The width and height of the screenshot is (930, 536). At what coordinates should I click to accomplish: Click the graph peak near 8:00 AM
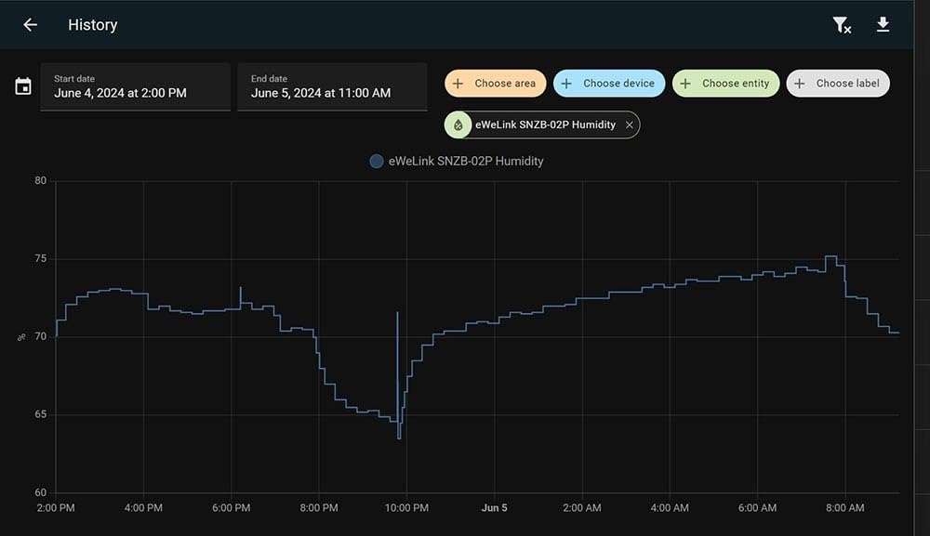830,257
